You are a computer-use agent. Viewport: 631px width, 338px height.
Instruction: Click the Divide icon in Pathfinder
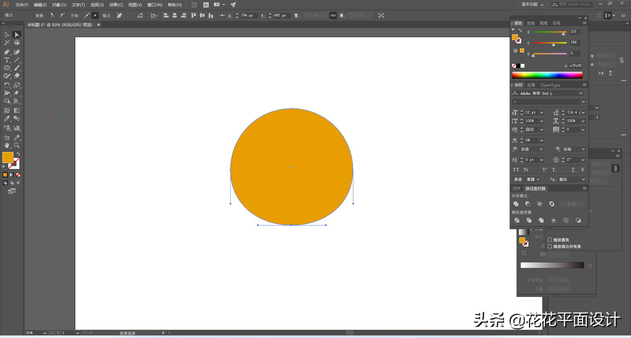point(517,220)
